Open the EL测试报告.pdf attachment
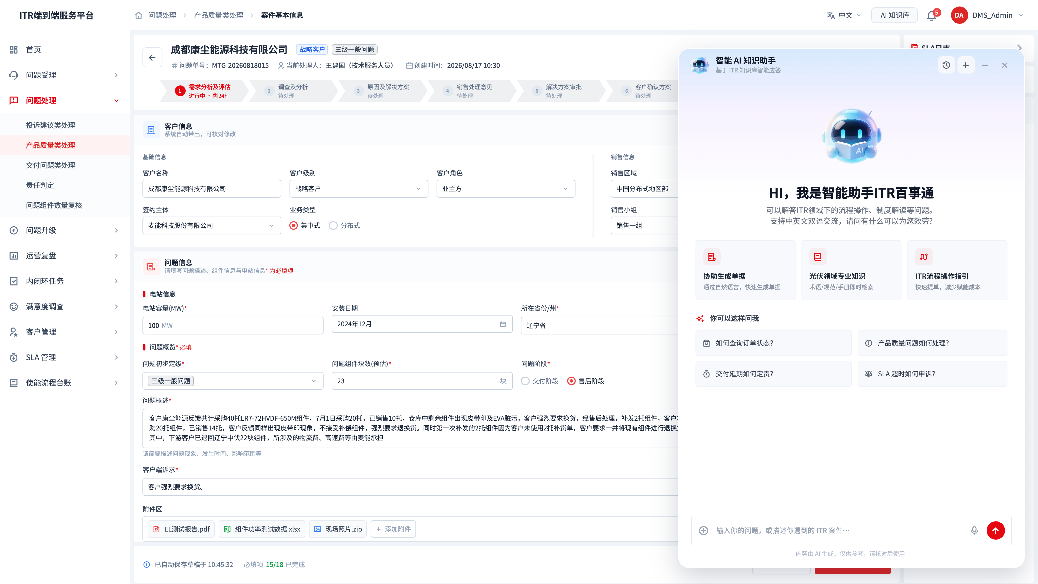 click(181, 529)
